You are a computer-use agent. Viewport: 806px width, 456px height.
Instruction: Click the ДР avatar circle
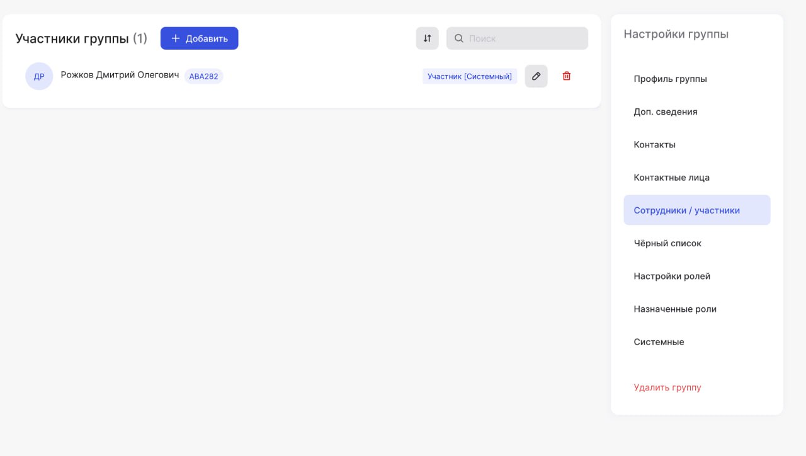(39, 76)
